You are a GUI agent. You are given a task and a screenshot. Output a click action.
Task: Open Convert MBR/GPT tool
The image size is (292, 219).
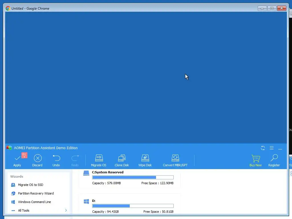175,161
